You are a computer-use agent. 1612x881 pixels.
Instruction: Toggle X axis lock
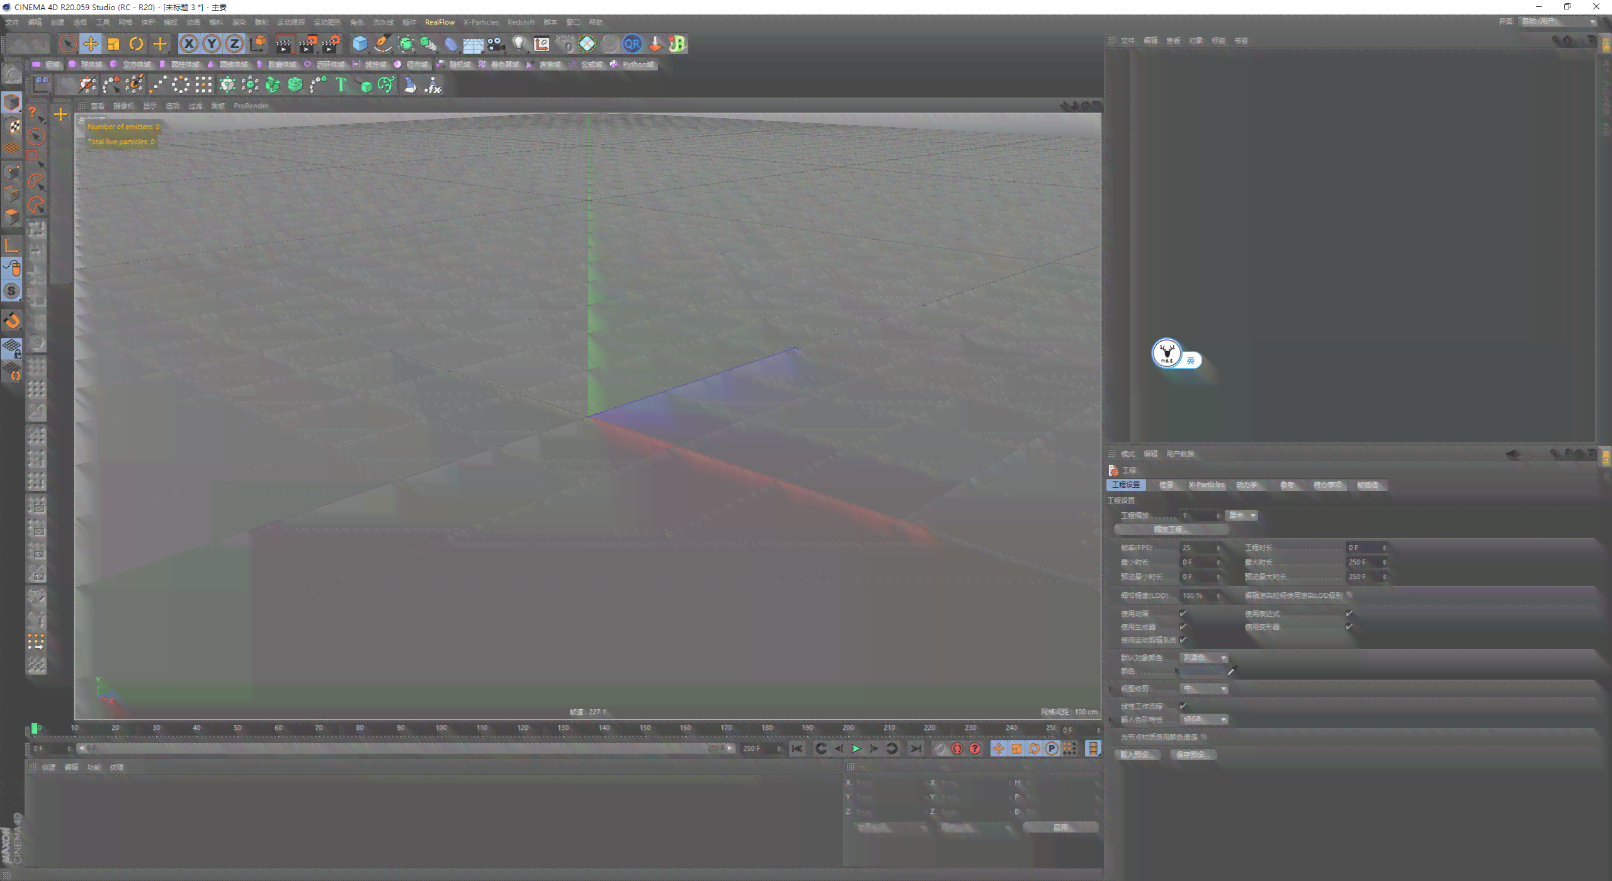tap(189, 44)
